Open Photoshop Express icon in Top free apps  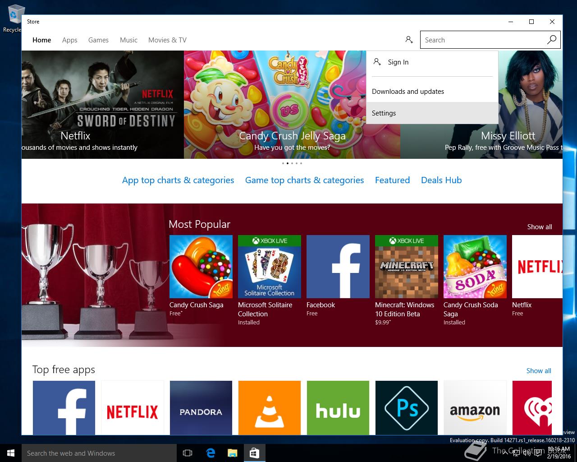(x=407, y=408)
